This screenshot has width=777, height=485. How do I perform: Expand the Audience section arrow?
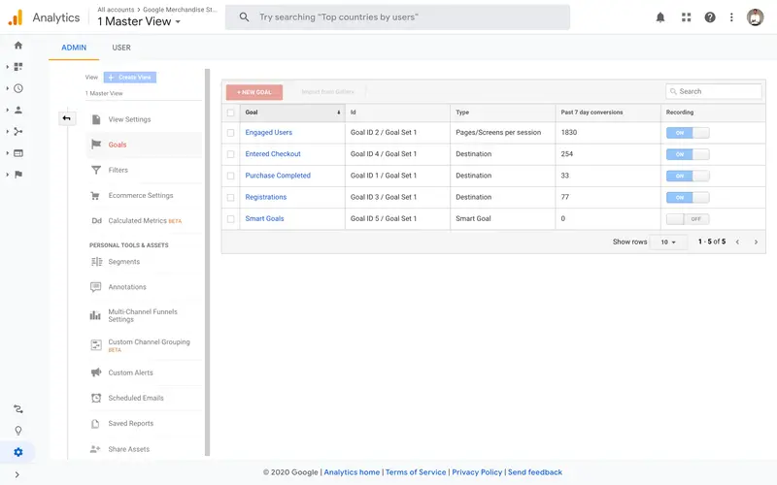coord(7,110)
